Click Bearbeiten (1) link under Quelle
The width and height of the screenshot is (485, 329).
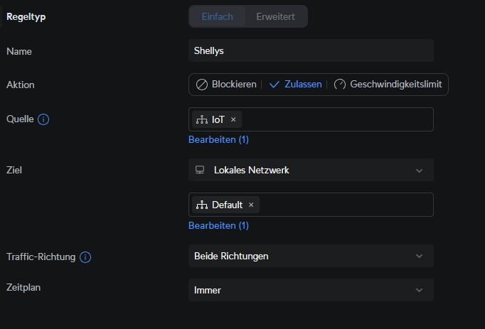point(218,140)
